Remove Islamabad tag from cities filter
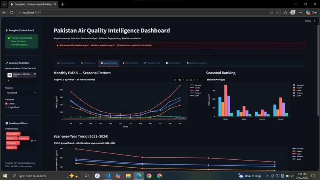The image size is (320, 180). [19, 134]
